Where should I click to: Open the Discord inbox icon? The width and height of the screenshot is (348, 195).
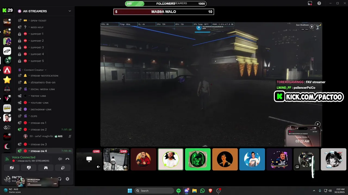pos(310,3)
